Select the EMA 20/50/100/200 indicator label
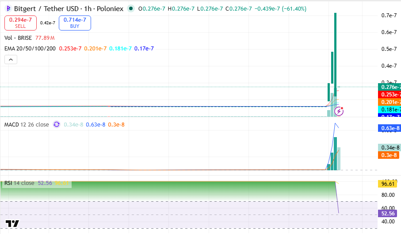The height and width of the screenshot is (234, 401). (x=30, y=49)
